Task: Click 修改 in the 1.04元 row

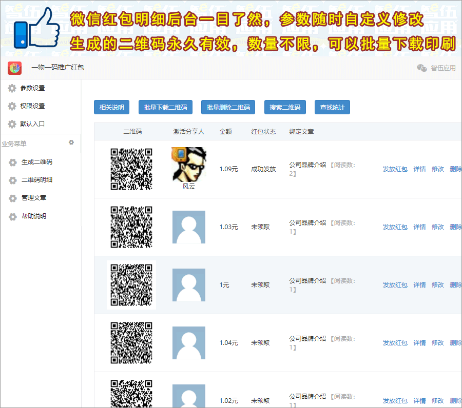Action: 438,343
